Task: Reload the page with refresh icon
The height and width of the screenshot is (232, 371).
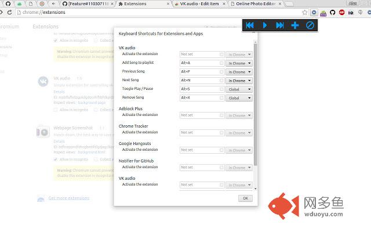Action: [9, 12]
